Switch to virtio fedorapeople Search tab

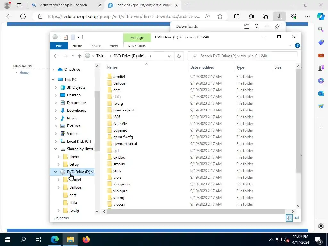point(63,5)
